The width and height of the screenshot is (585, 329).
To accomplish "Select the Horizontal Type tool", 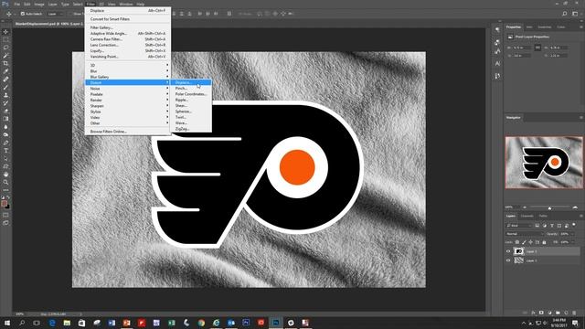I will 5,150.
